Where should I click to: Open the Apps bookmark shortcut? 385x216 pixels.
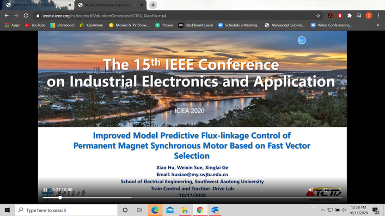[x=12, y=25]
